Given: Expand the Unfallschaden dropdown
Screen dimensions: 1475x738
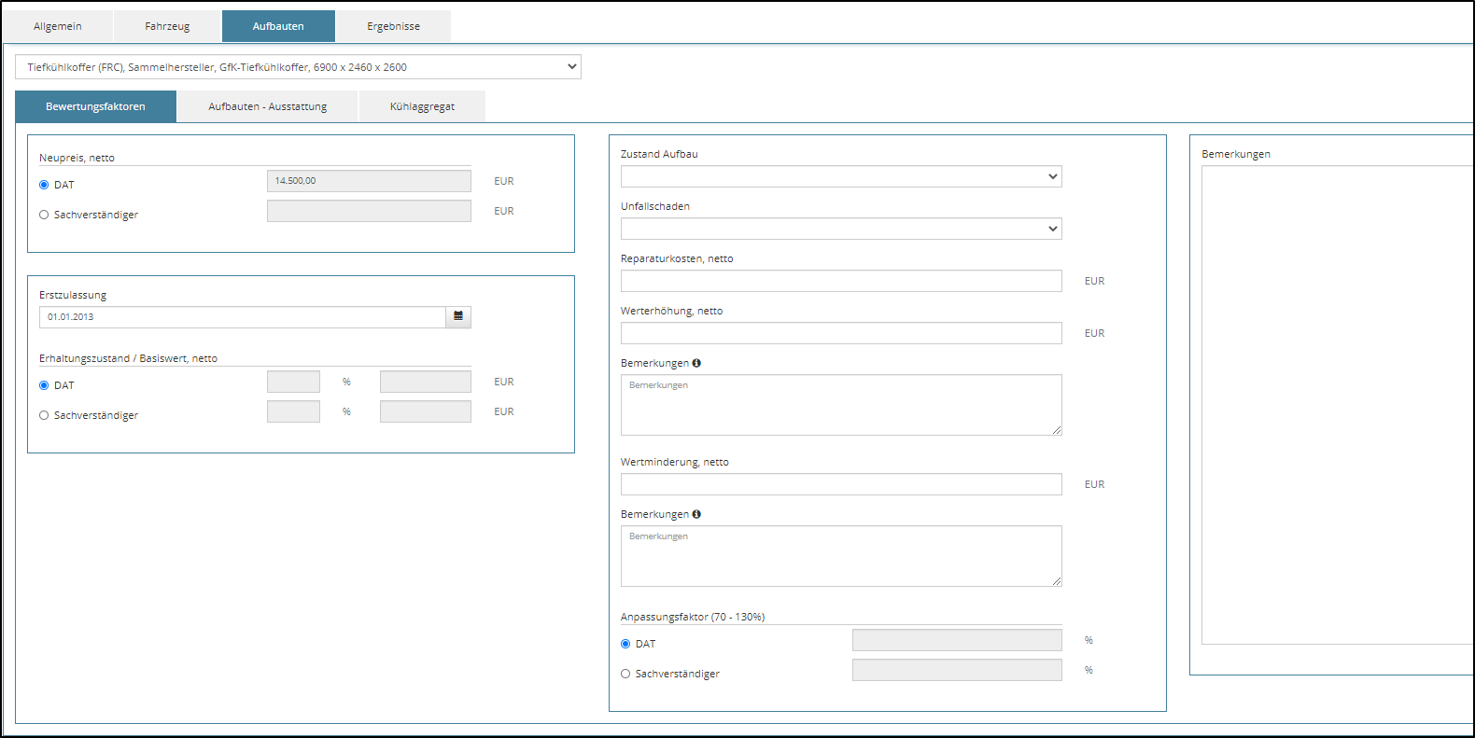Looking at the screenshot, I should pyautogui.click(x=840, y=229).
